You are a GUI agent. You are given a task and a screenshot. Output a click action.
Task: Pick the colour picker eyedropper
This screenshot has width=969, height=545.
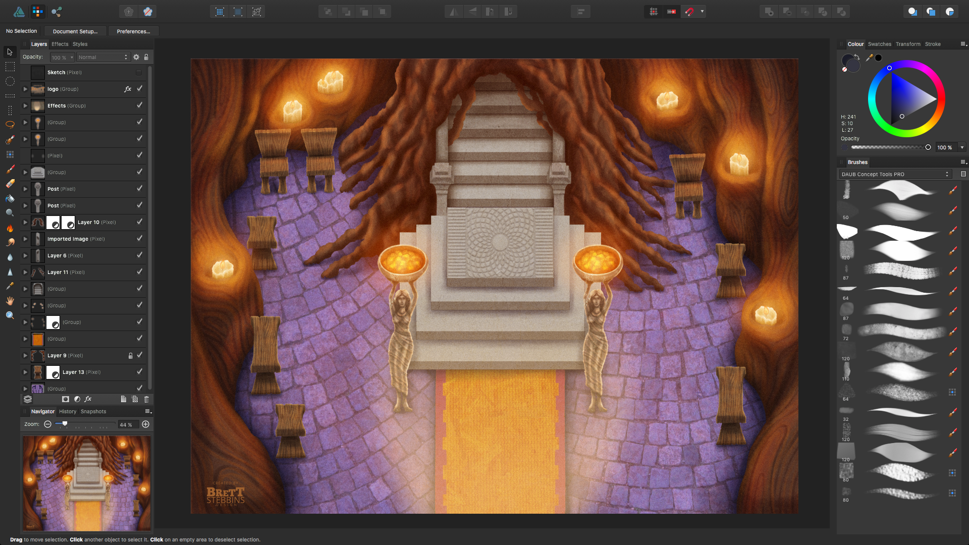pos(869,58)
